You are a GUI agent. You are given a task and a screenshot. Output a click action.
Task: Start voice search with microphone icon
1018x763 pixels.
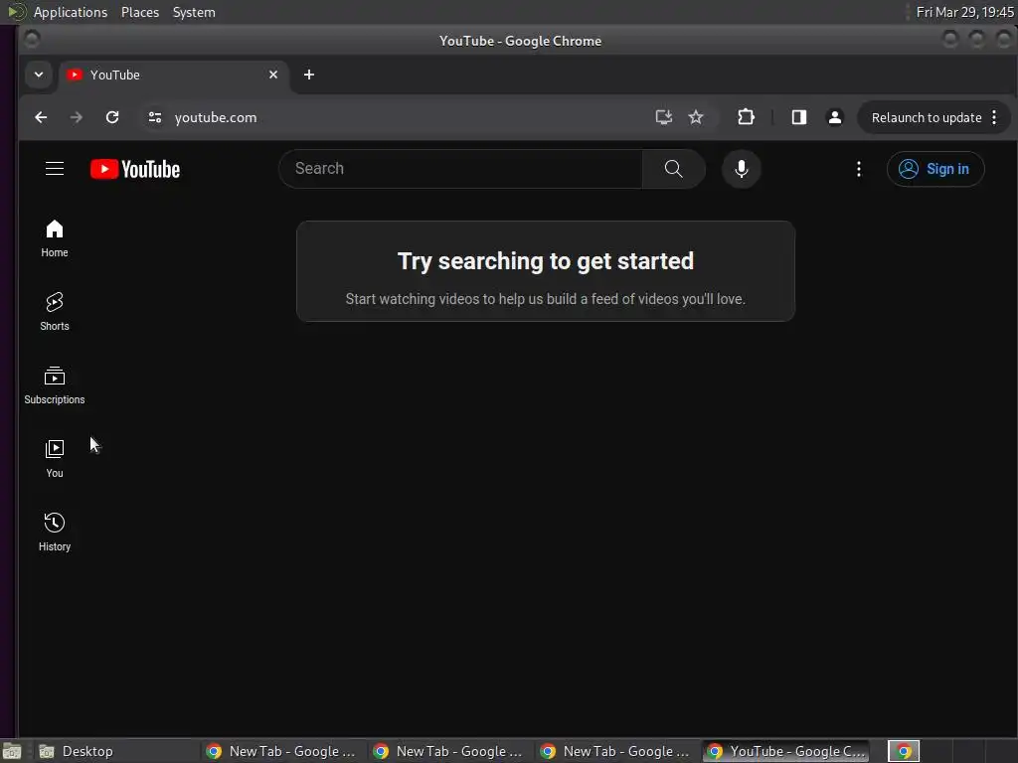pyautogui.click(x=741, y=169)
